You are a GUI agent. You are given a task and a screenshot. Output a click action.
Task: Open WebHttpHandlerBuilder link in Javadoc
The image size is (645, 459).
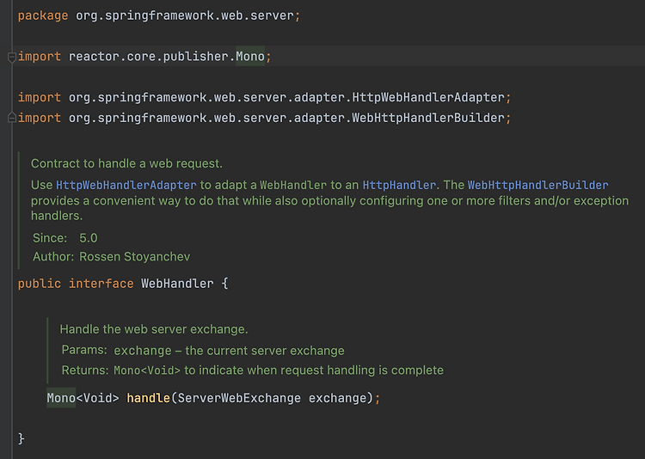pyautogui.click(x=537, y=185)
